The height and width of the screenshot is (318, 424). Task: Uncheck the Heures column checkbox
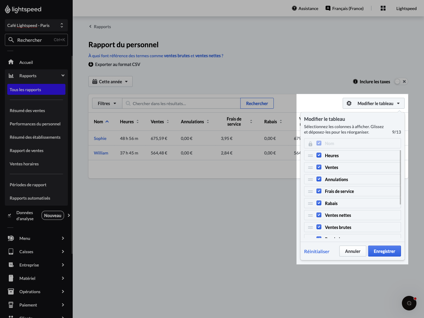tap(319, 155)
